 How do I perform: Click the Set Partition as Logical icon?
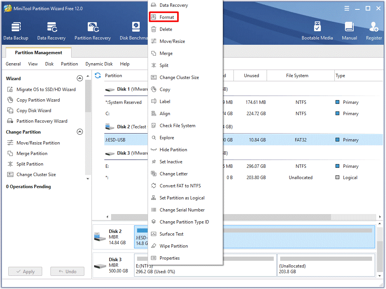click(154, 198)
